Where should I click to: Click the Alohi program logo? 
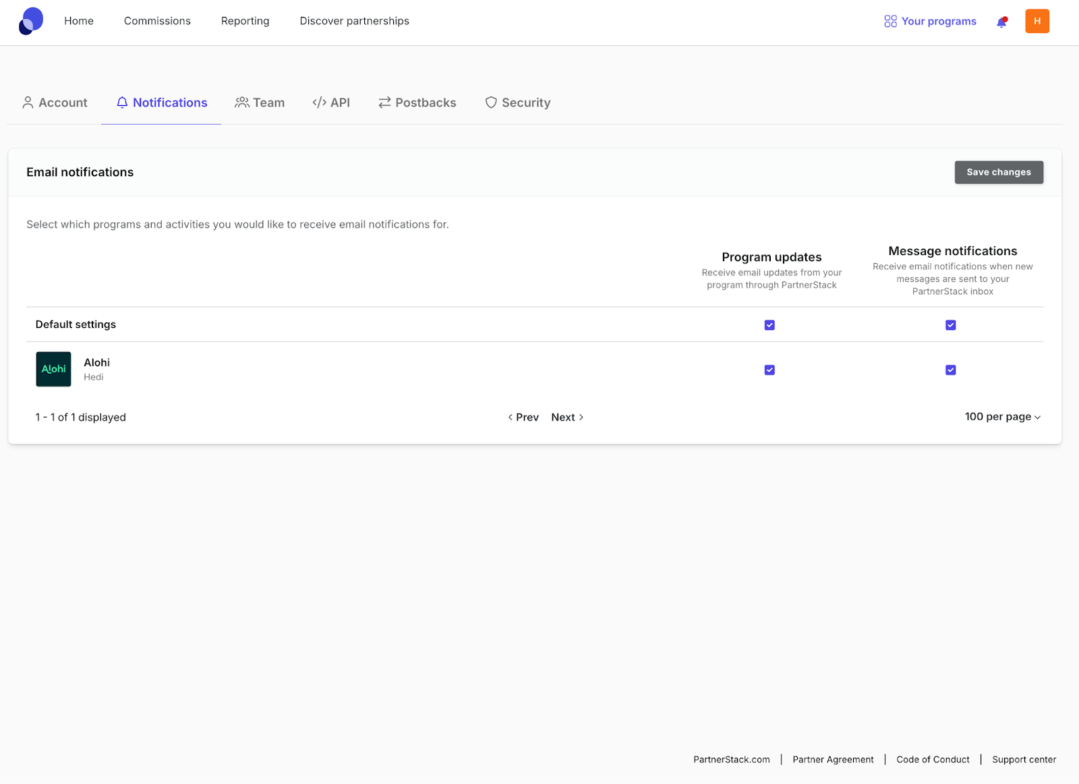[53, 369]
